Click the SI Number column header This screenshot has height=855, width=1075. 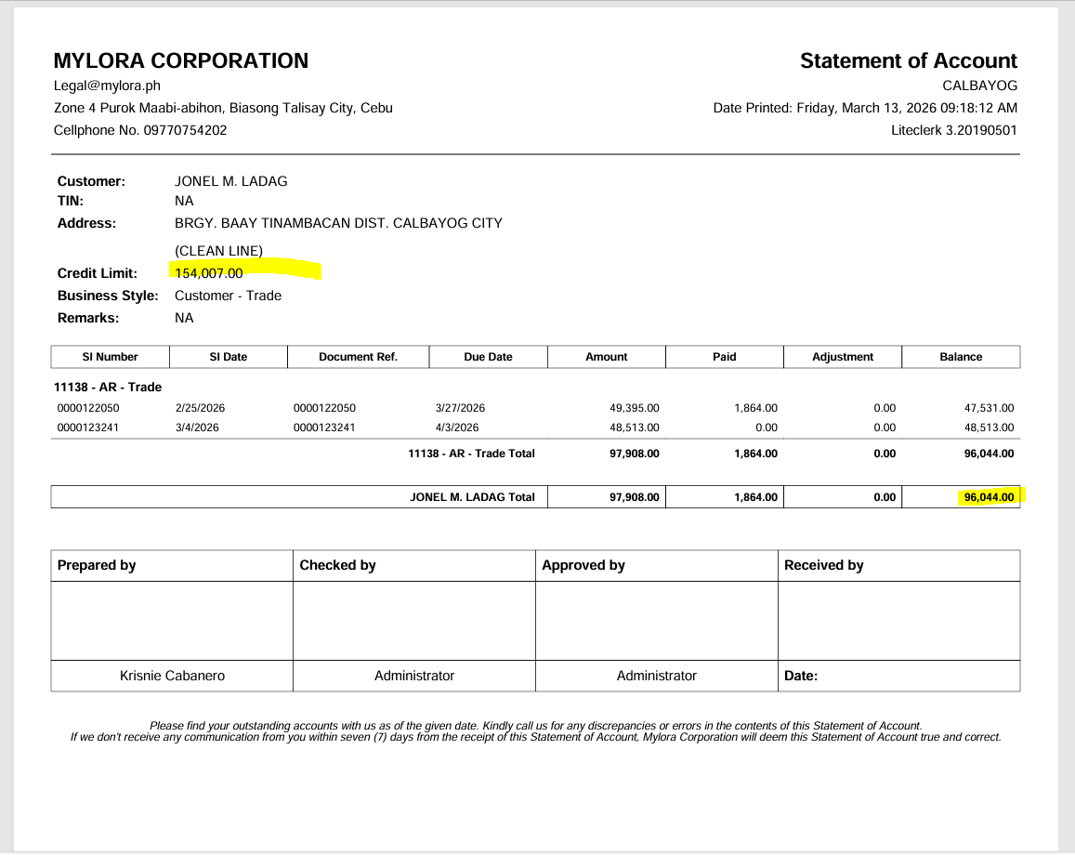click(110, 357)
